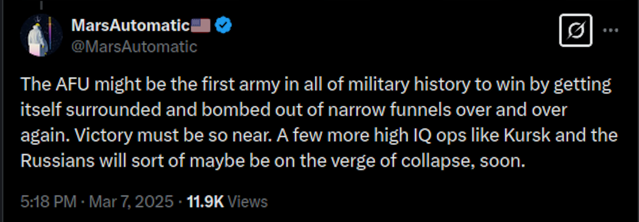This screenshot has height=222, width=639.
Task: Open the MarsAutomatic profile avatar
Action: [x=41, y=36]
